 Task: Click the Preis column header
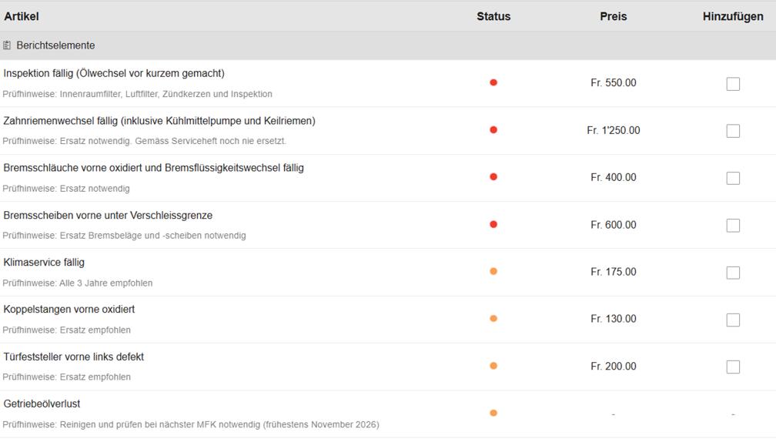(x=614, y=16)
